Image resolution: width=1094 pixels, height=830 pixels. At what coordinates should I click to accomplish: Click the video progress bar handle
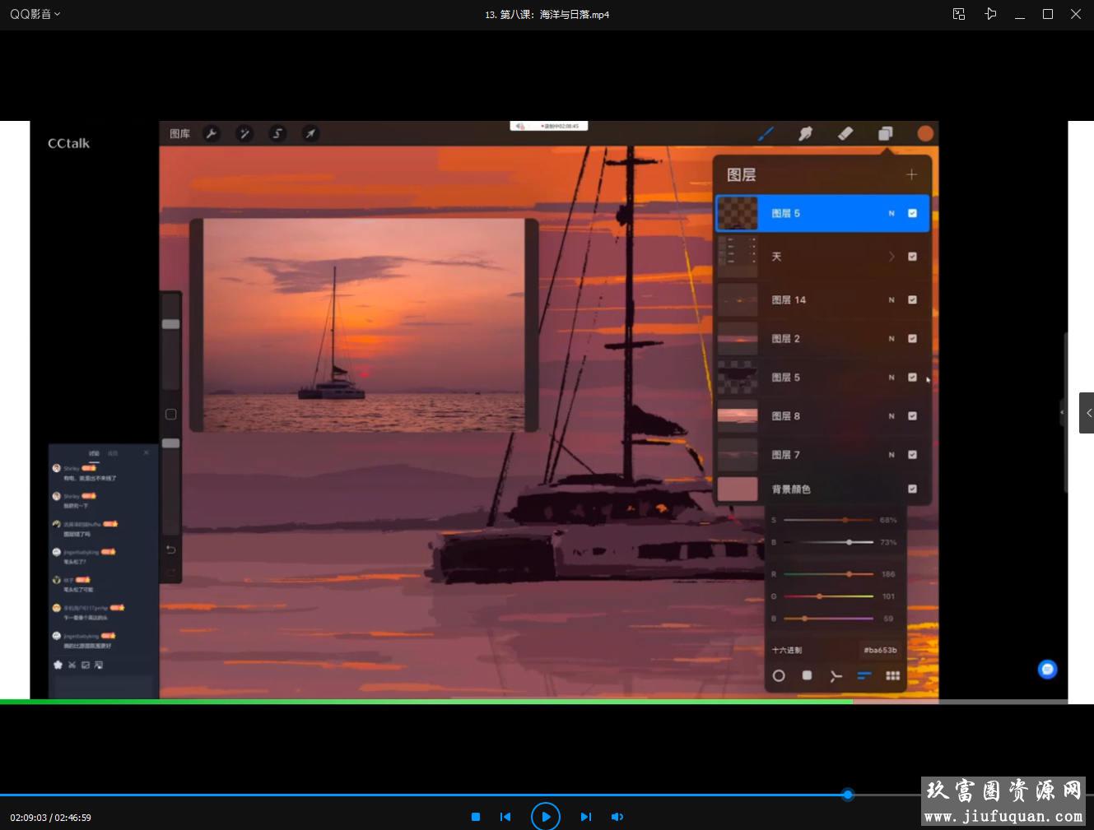[847, 794]
